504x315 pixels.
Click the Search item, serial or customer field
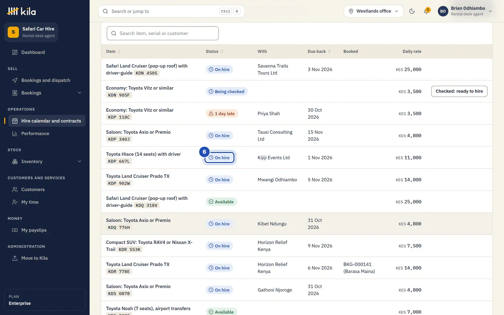163,33
